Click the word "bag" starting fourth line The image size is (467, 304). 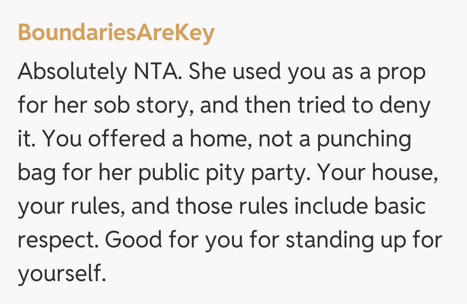click(x=36, y=174)
